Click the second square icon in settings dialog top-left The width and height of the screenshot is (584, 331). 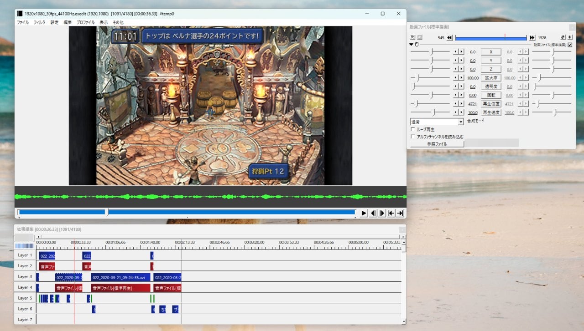click(x=420, y=37)
